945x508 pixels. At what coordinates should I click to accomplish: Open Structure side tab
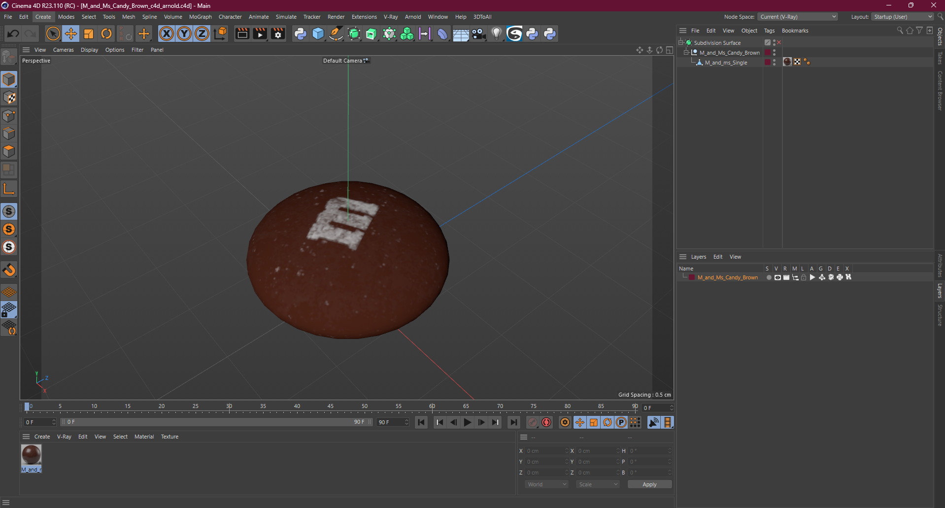[x=940, y=315]
